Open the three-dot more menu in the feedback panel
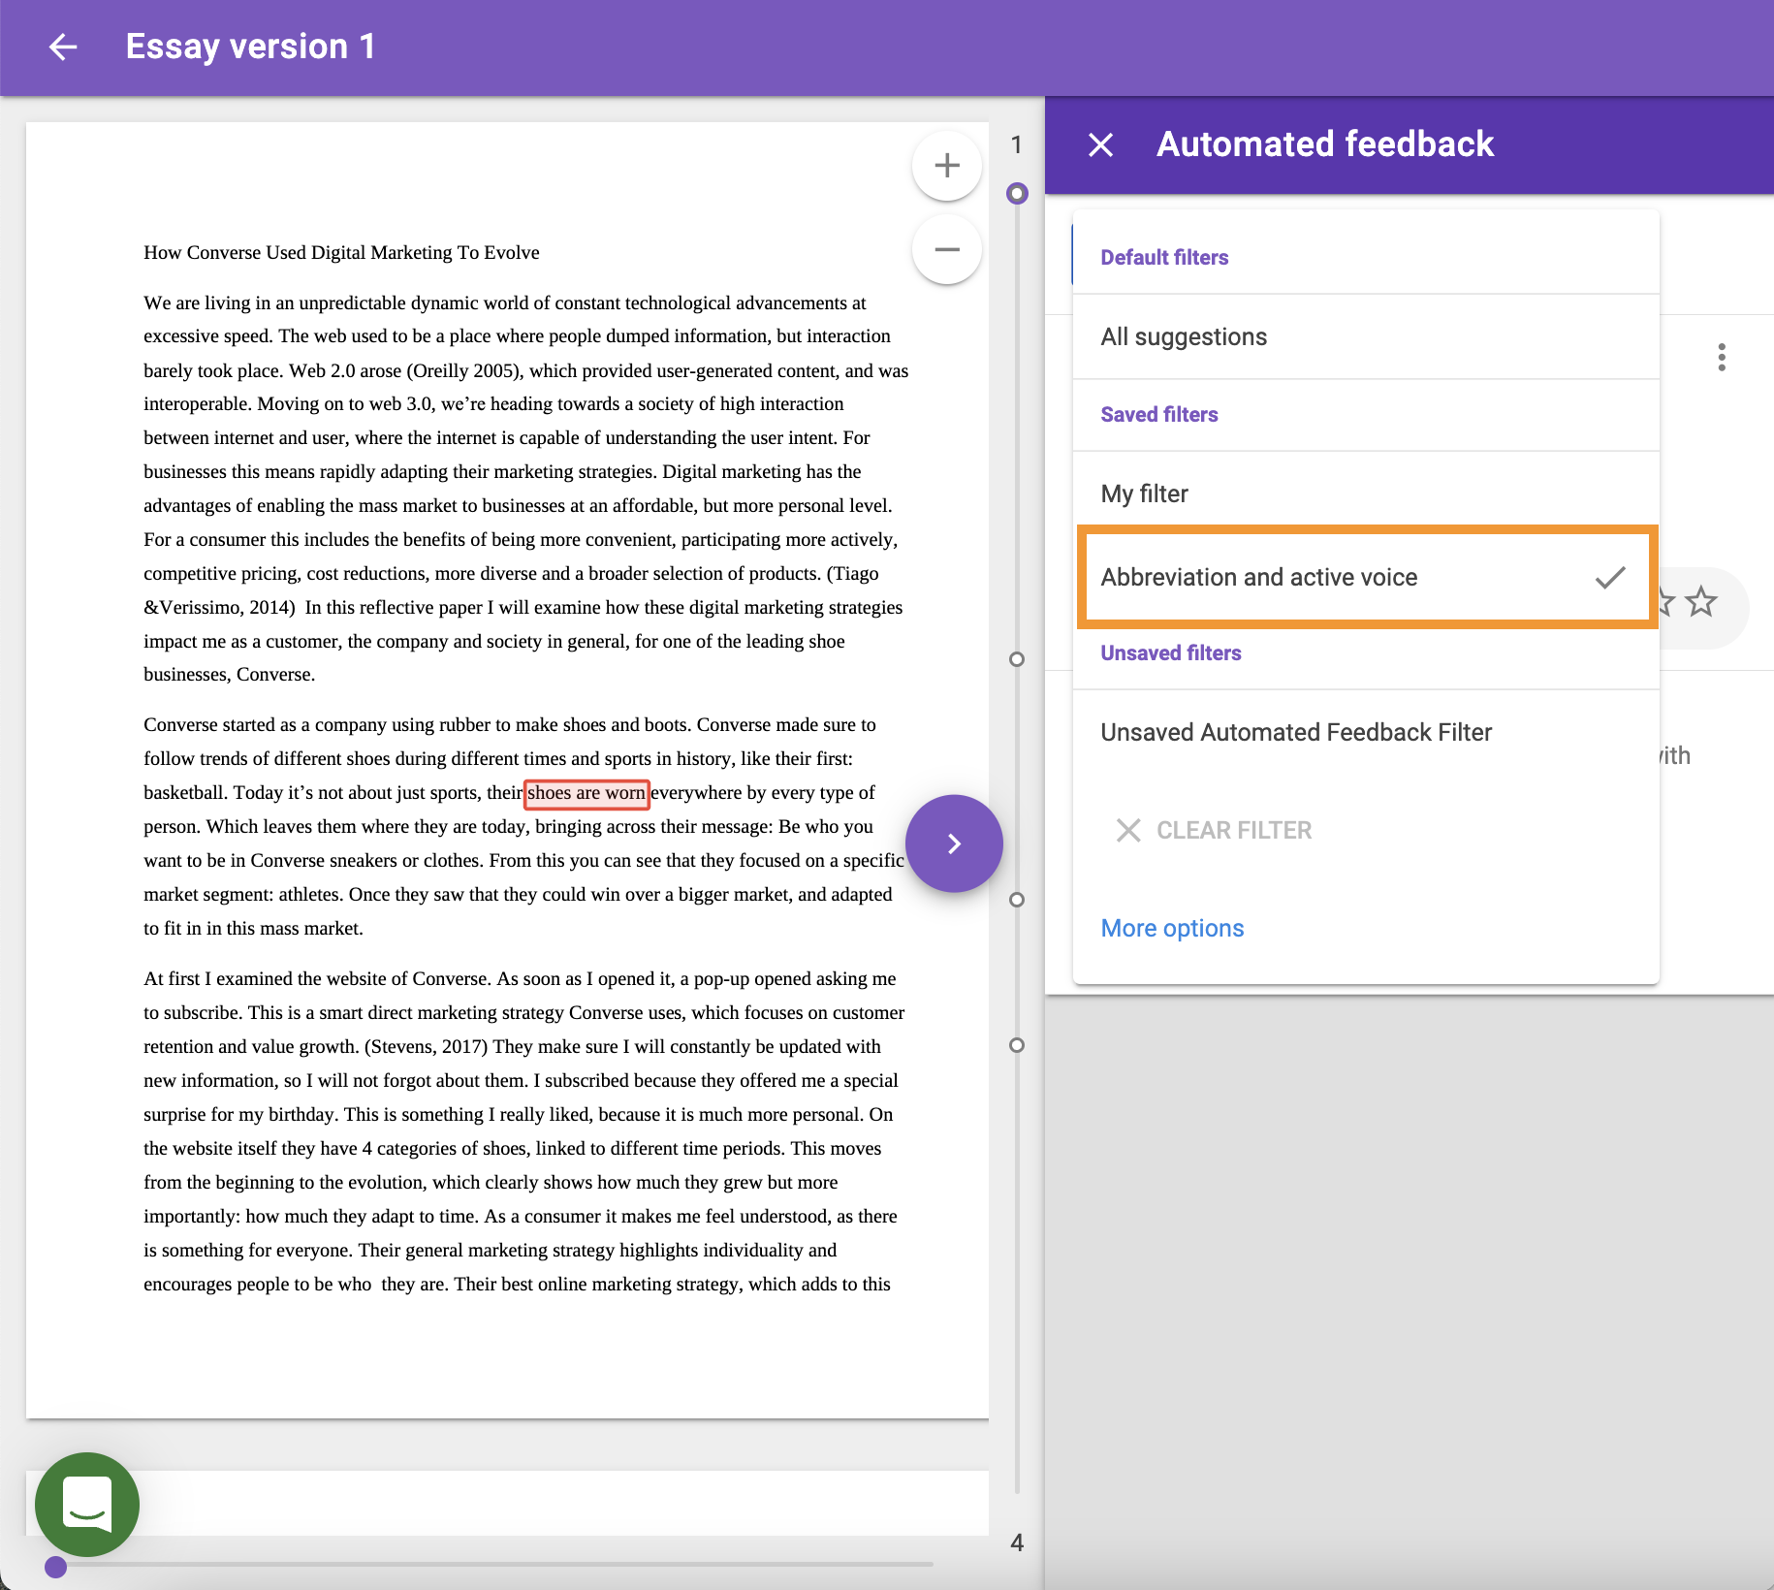 [1722, 357]
